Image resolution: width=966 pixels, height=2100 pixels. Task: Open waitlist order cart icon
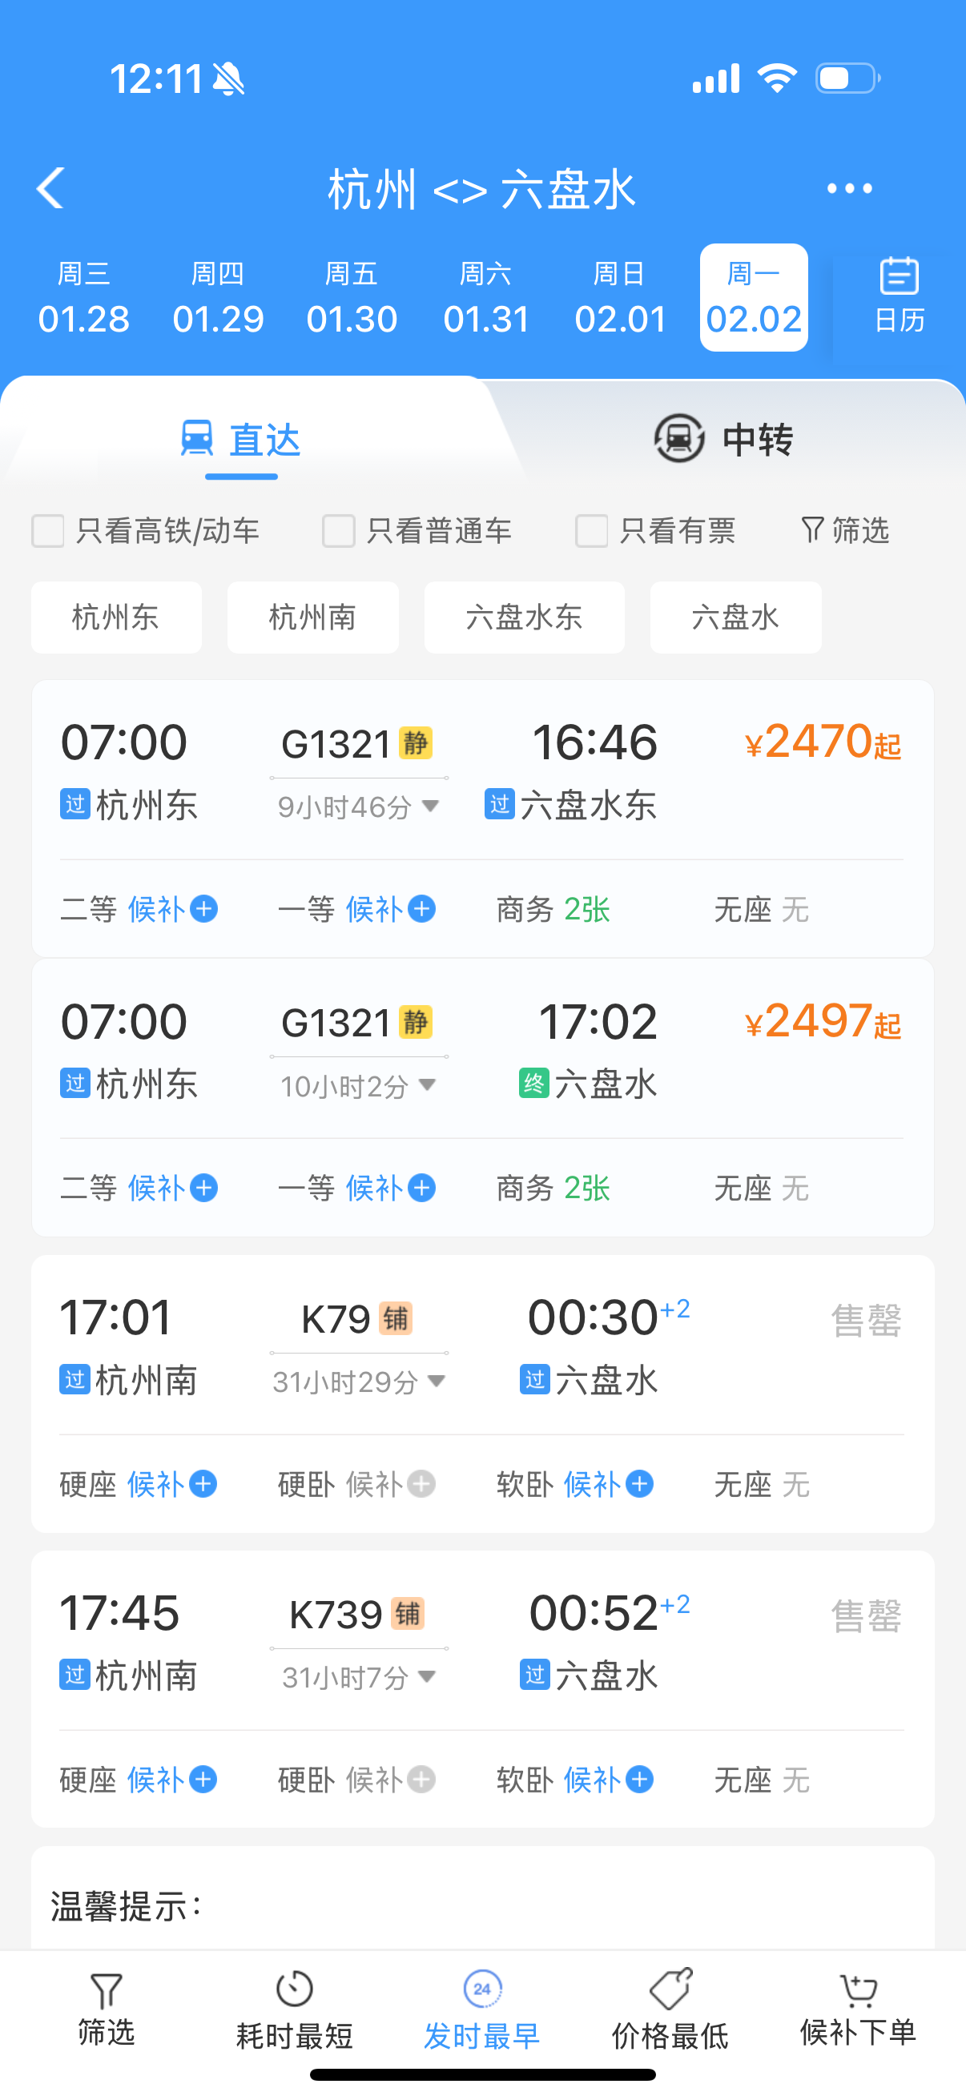point(858,1991)
